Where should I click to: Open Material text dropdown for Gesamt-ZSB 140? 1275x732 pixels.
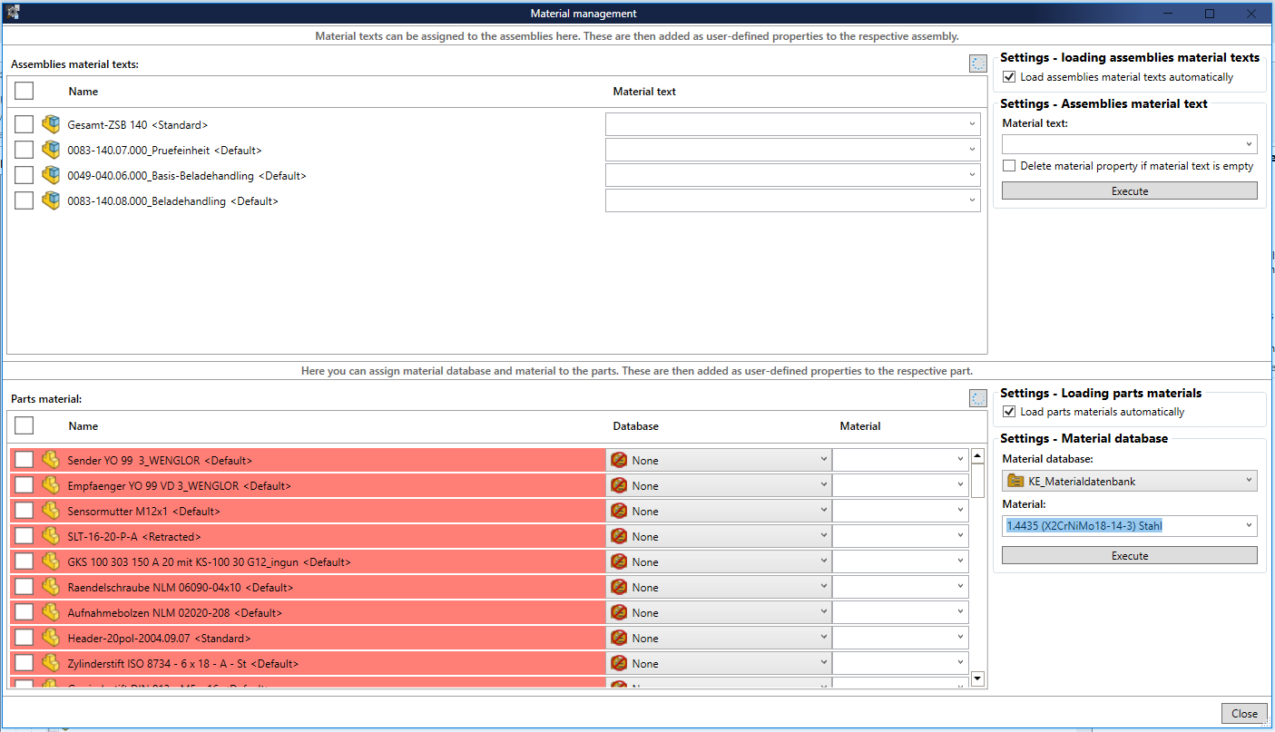(972, 124)
